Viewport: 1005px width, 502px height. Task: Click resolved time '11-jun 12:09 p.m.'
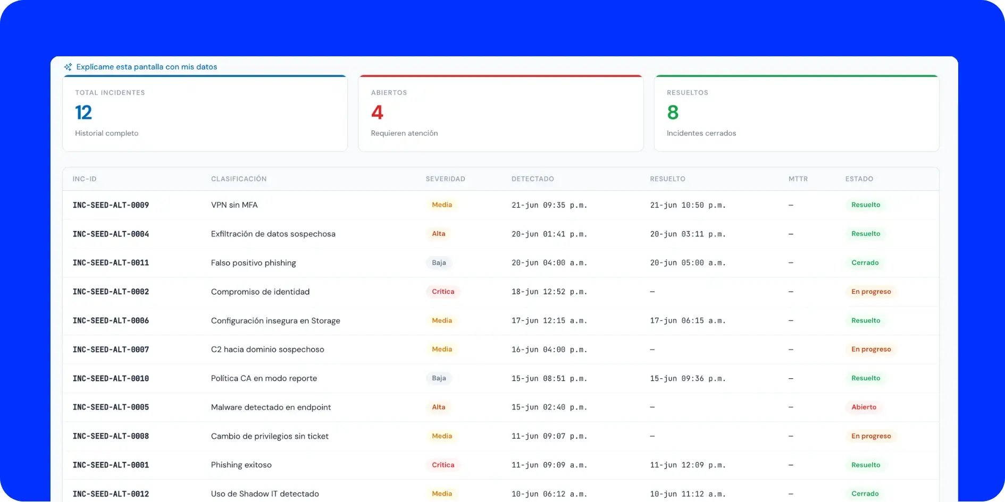pyautogui.click(x=688, y=465)
